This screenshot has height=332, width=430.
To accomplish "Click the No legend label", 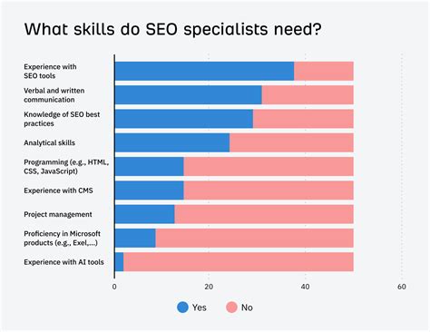I will click(247, 308).
